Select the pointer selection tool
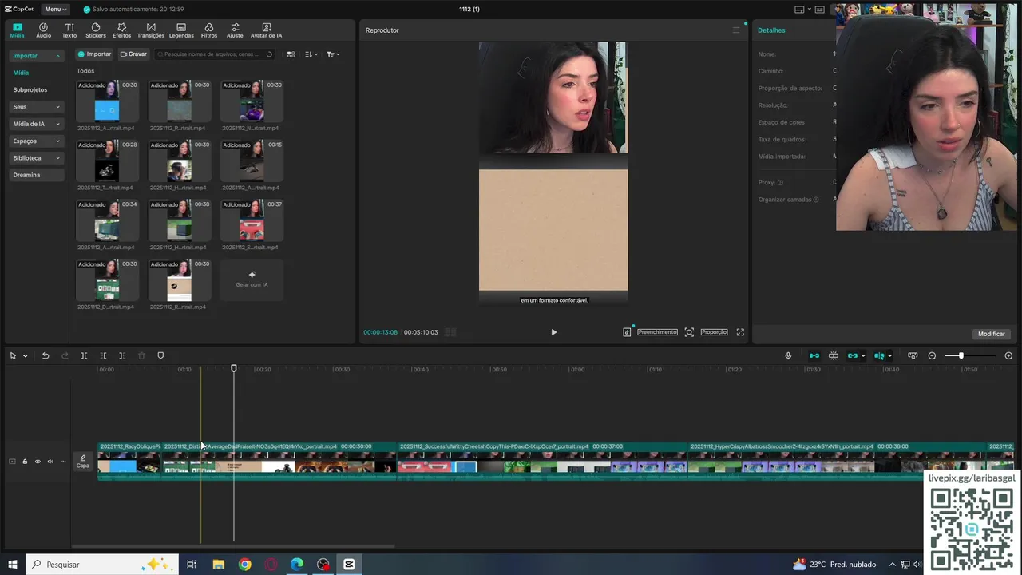 click(13, 356)
